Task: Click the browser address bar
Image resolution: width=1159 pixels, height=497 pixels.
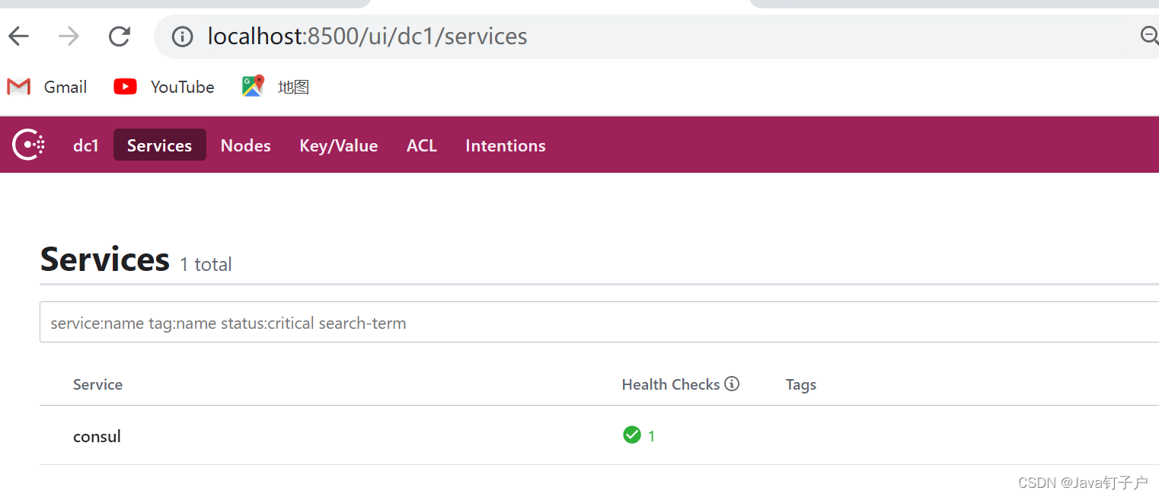Action: coord(533,36)
